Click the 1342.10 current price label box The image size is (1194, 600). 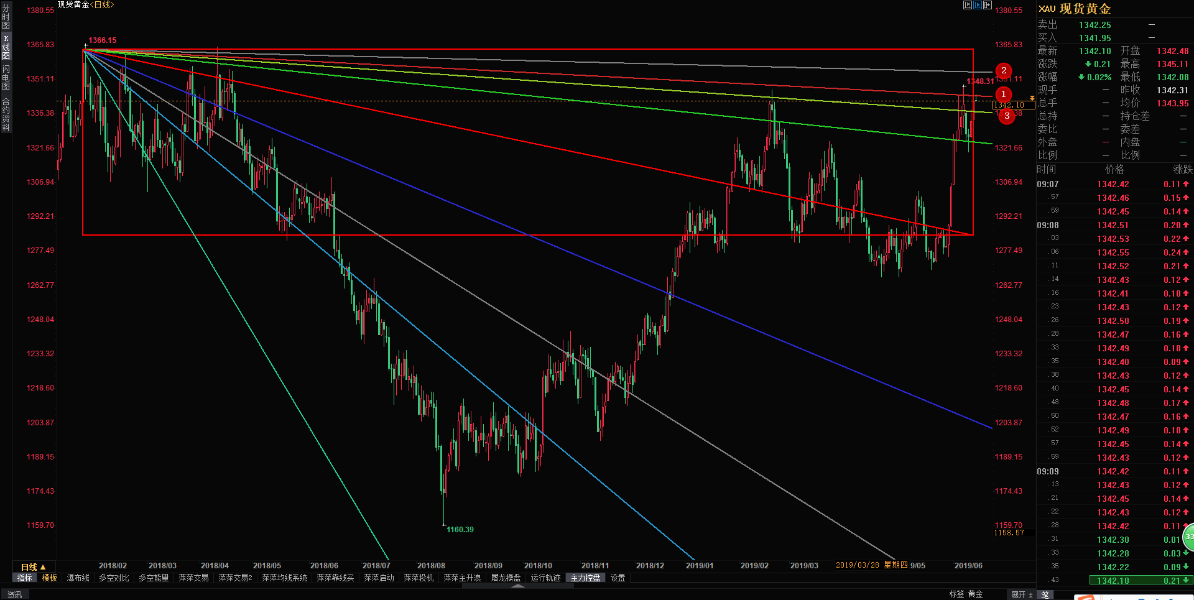pyautogui.click(x=1013, y=105)
